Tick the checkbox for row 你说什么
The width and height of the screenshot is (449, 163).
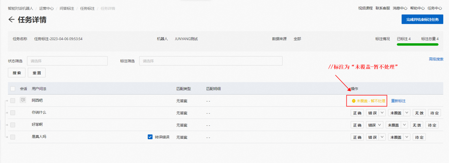tap(13, 113)
